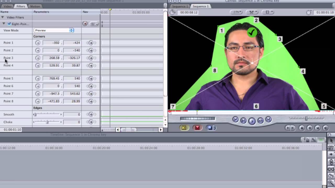Move the Choke slider handle
Viewport: 335px width, 188px height.
[x=47, y=122]
